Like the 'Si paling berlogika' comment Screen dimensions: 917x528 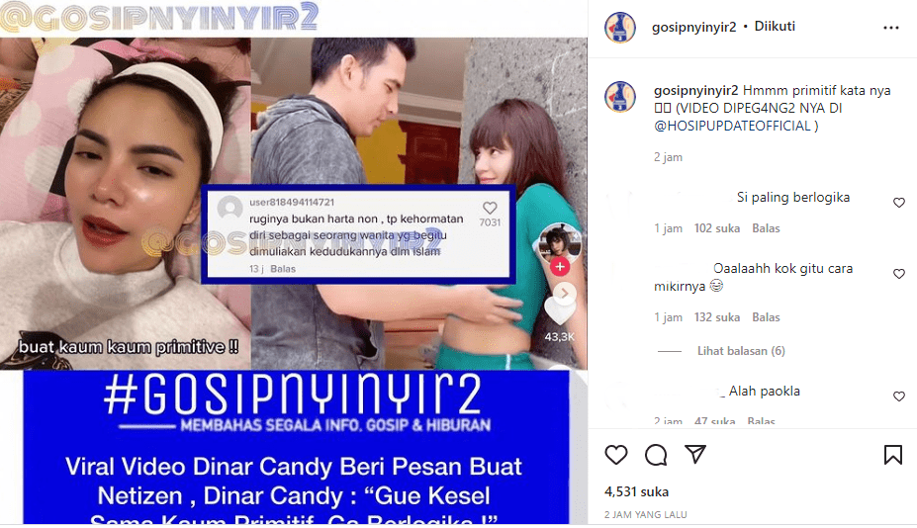point(899,203)
